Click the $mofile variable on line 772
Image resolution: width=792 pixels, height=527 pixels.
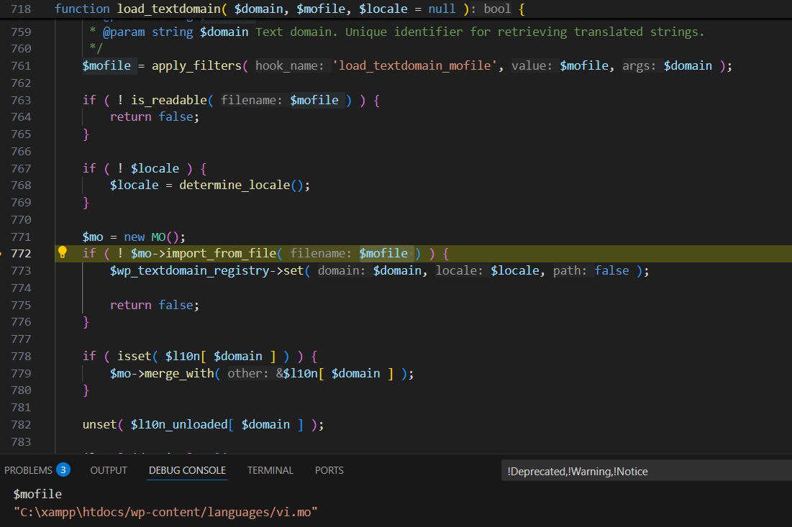point(383,253)
